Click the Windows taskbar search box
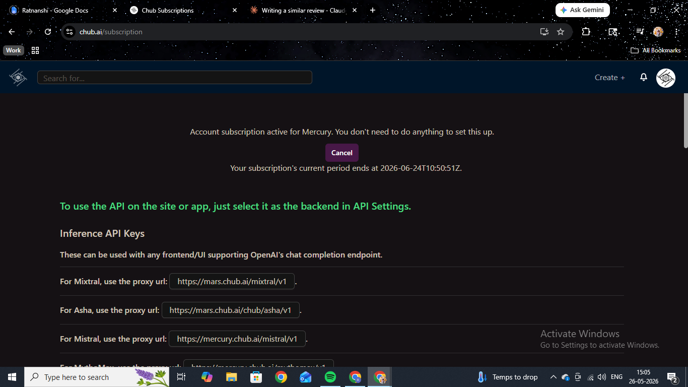This screenshot has width=688, height=387. pyautogui.click(x=97, y=377)
